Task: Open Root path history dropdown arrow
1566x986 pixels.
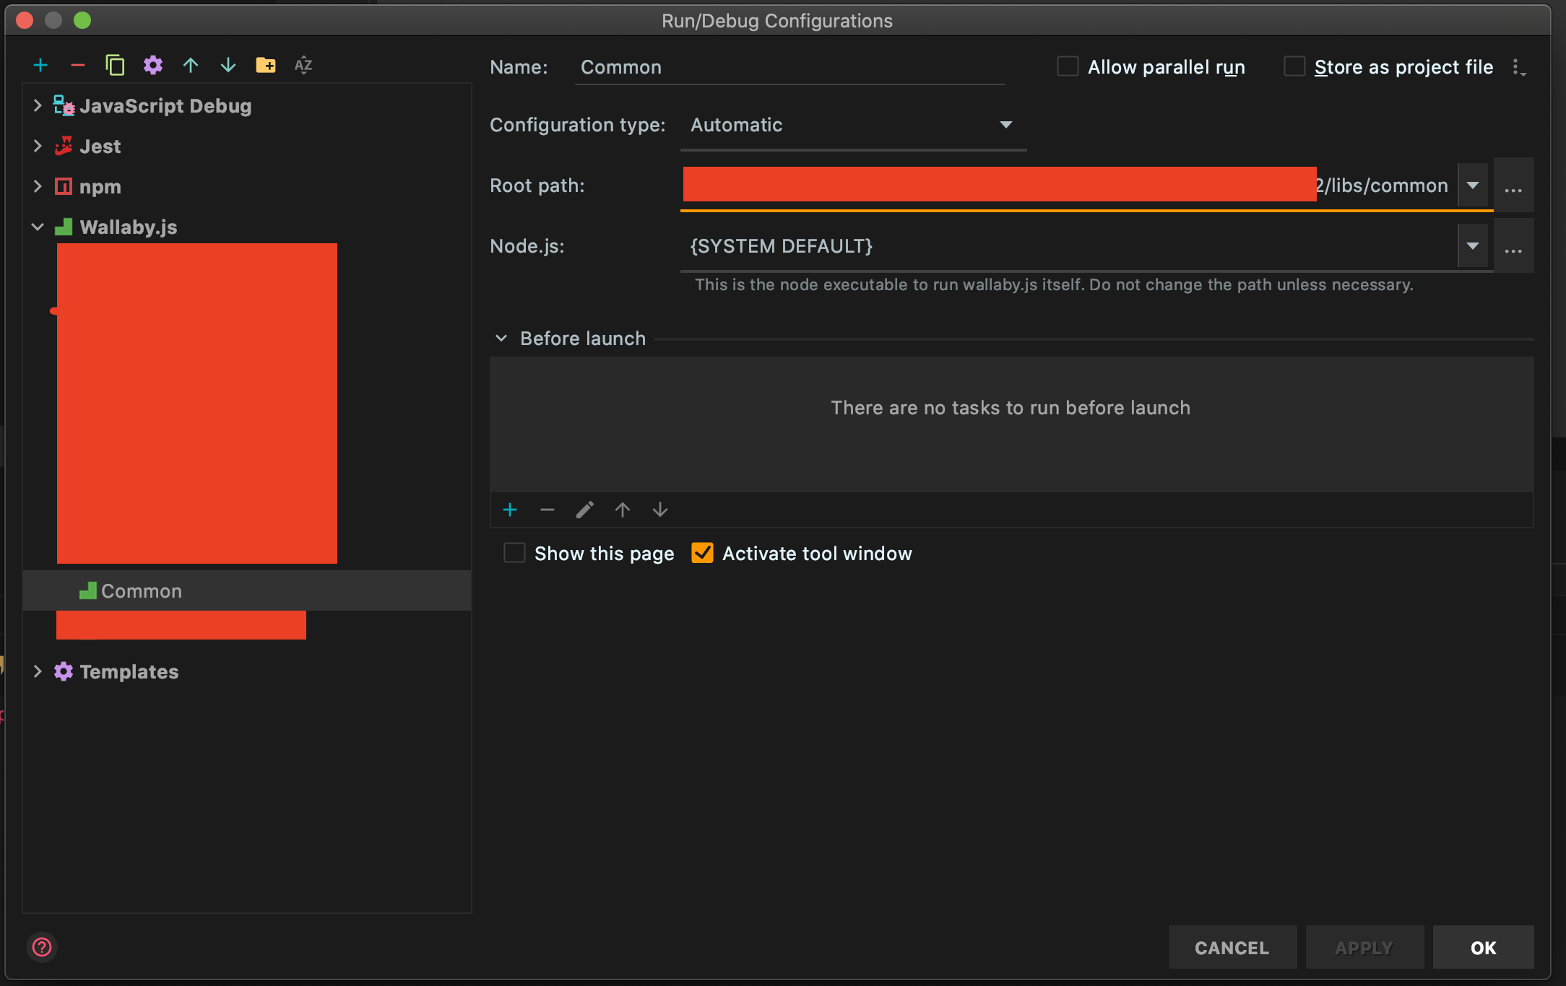Action: click(x=1473, y=186)
